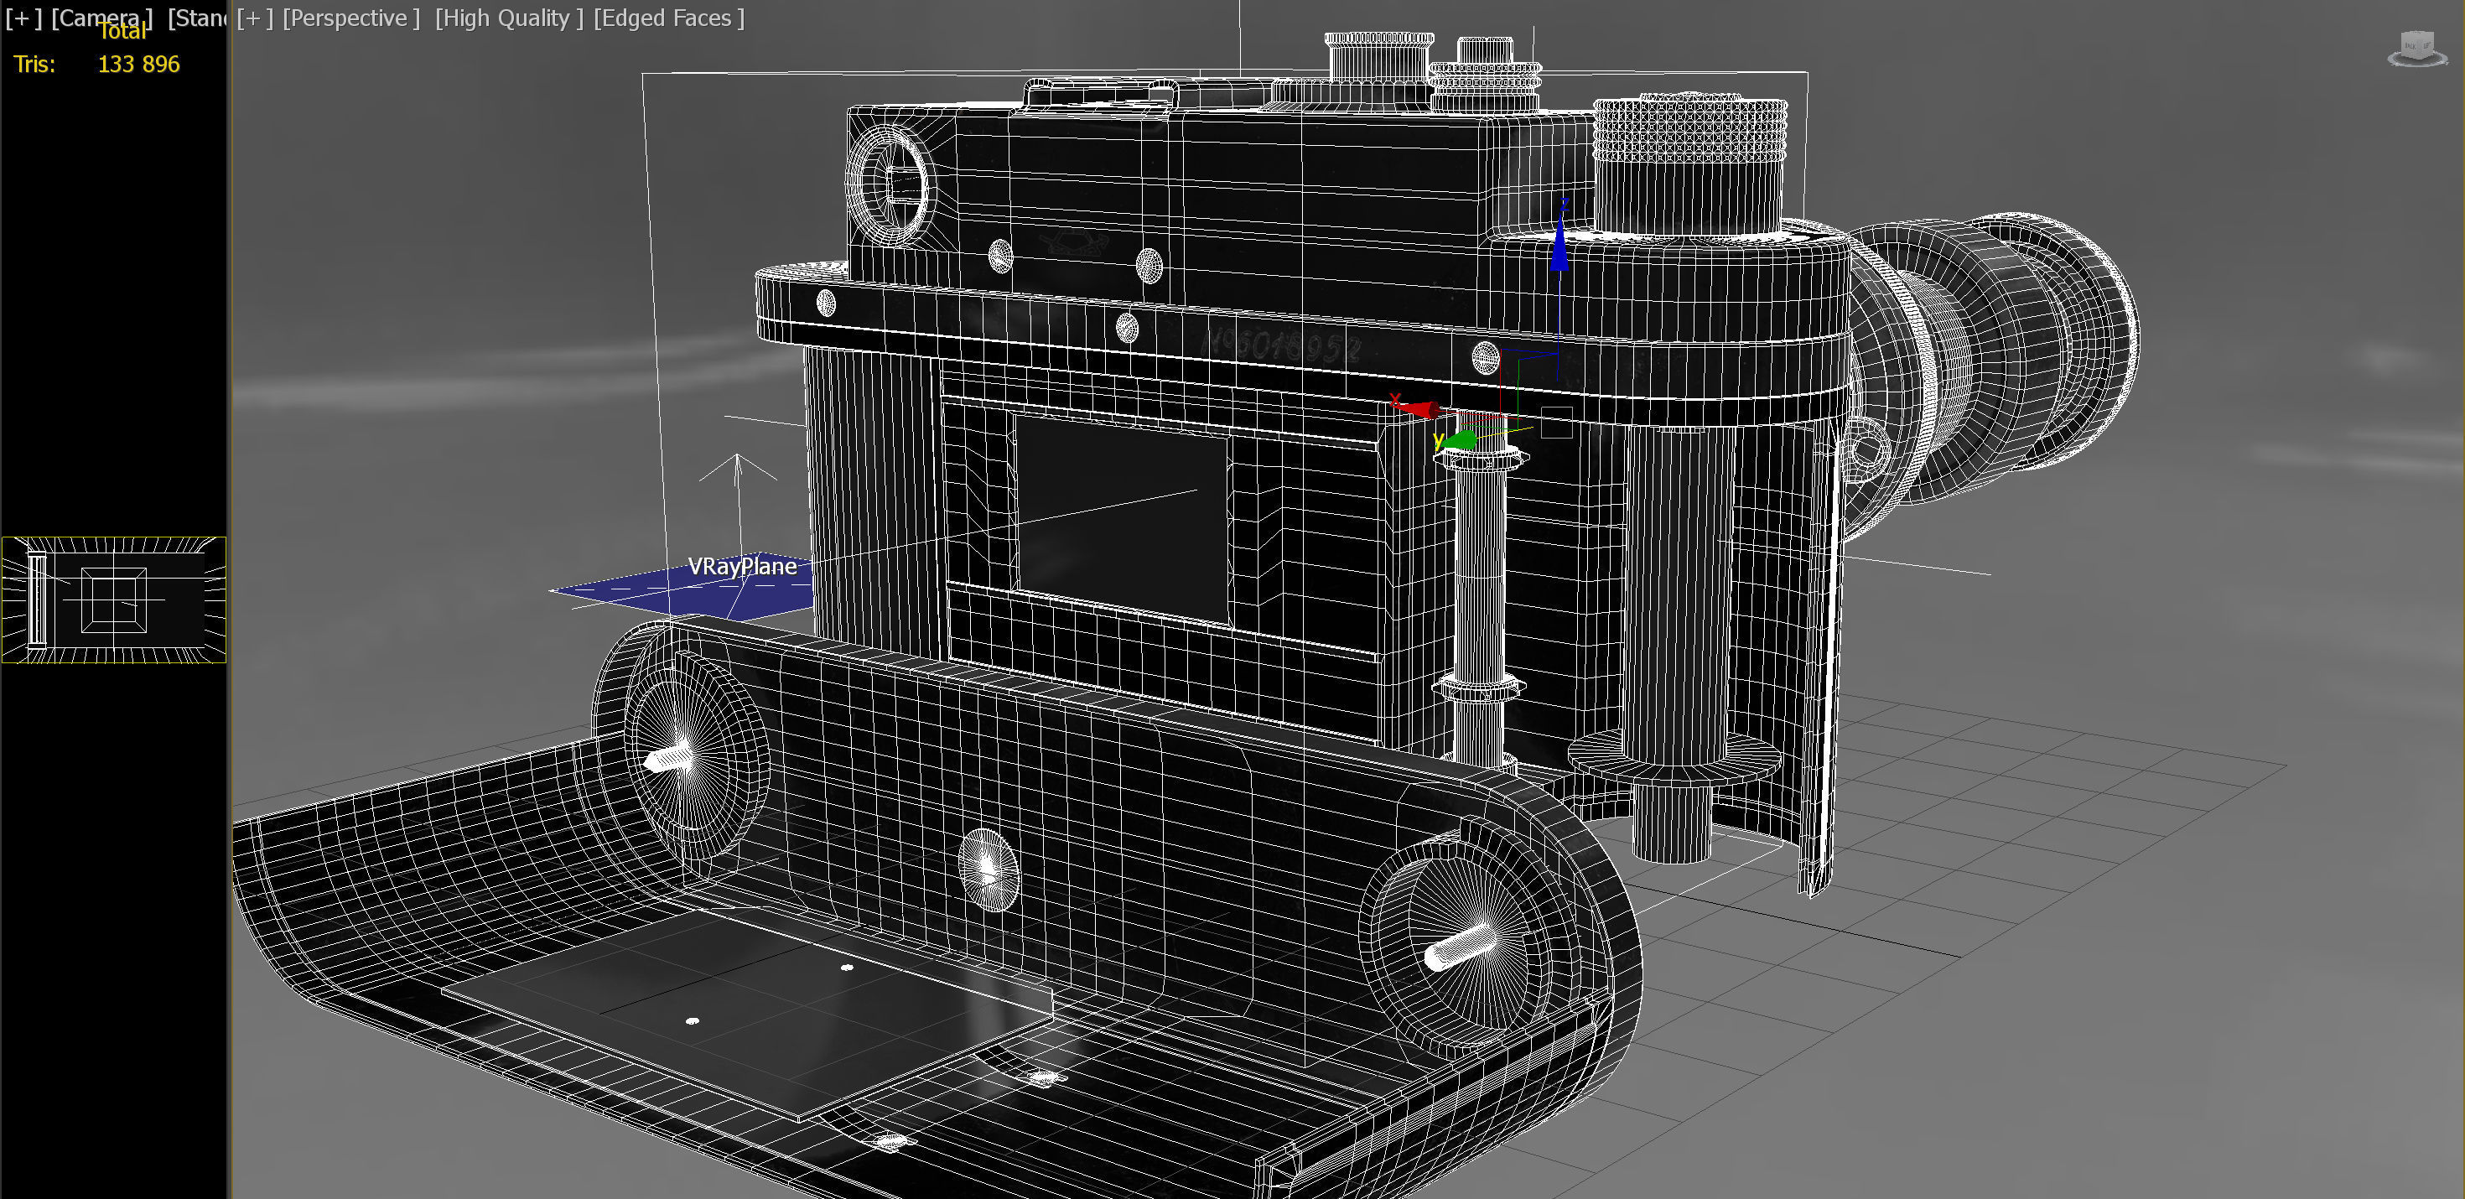The width and height of the screenshot is (2465, 1199).
Task: Click the Tris statistics label
Action: (34, 64)
